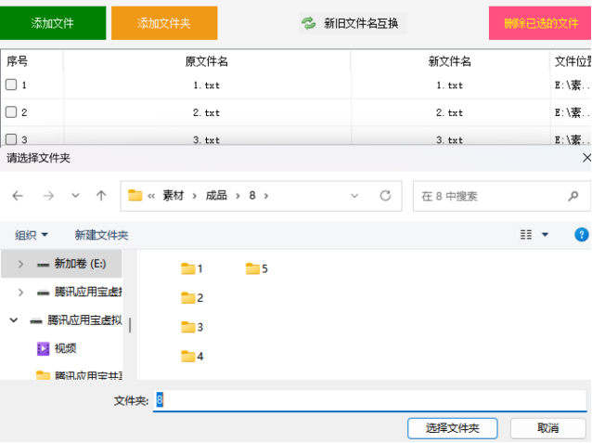Go back with the left arrow
Image resolution: width=592 pixels, height=443 pixels.
pos(18,196)
